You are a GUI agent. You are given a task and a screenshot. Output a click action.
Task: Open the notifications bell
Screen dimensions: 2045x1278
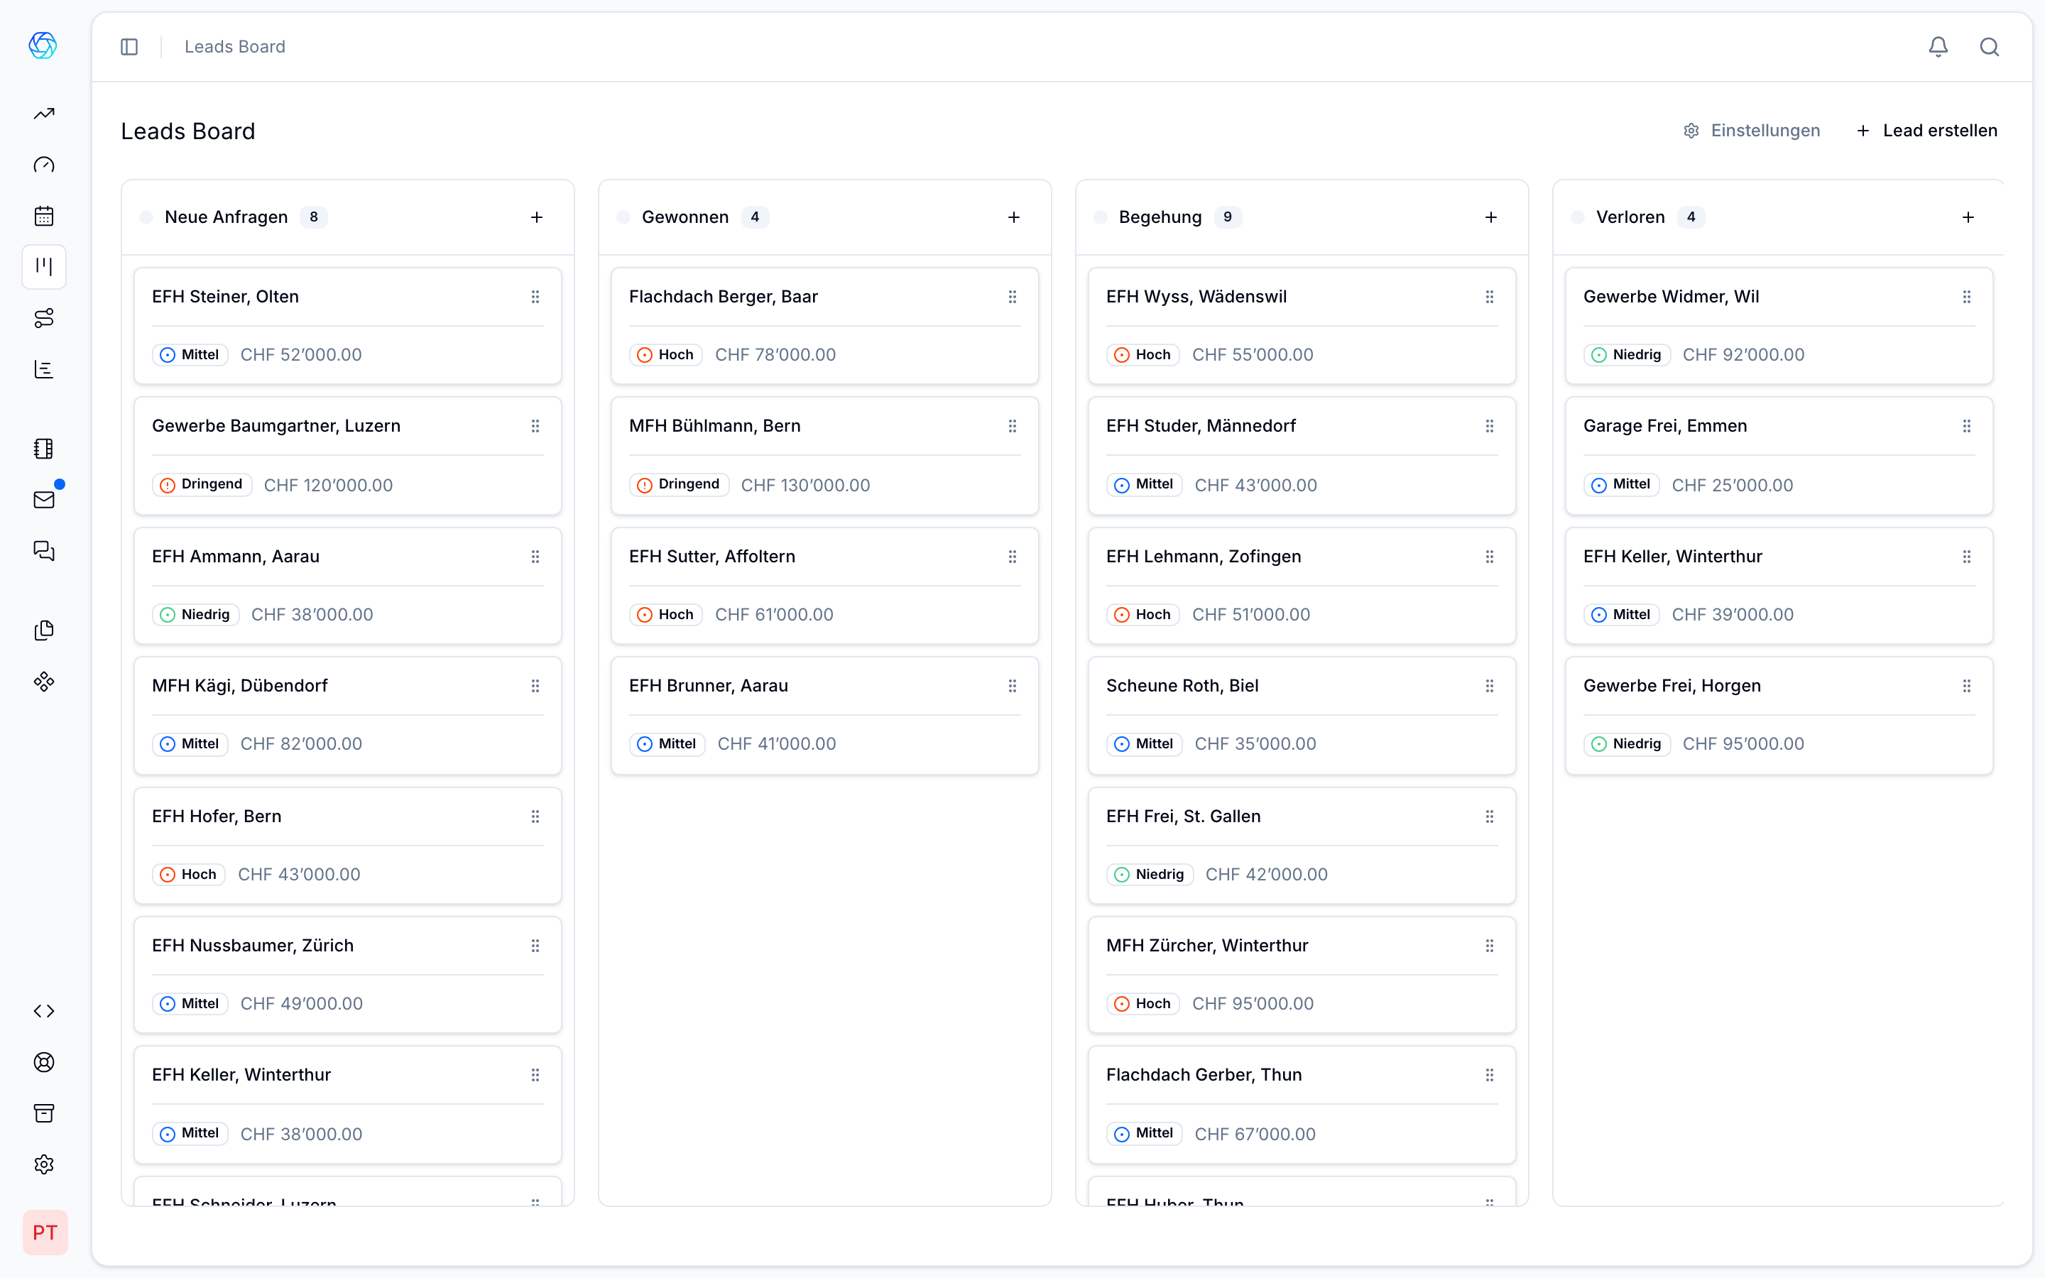click(1938, 46)
